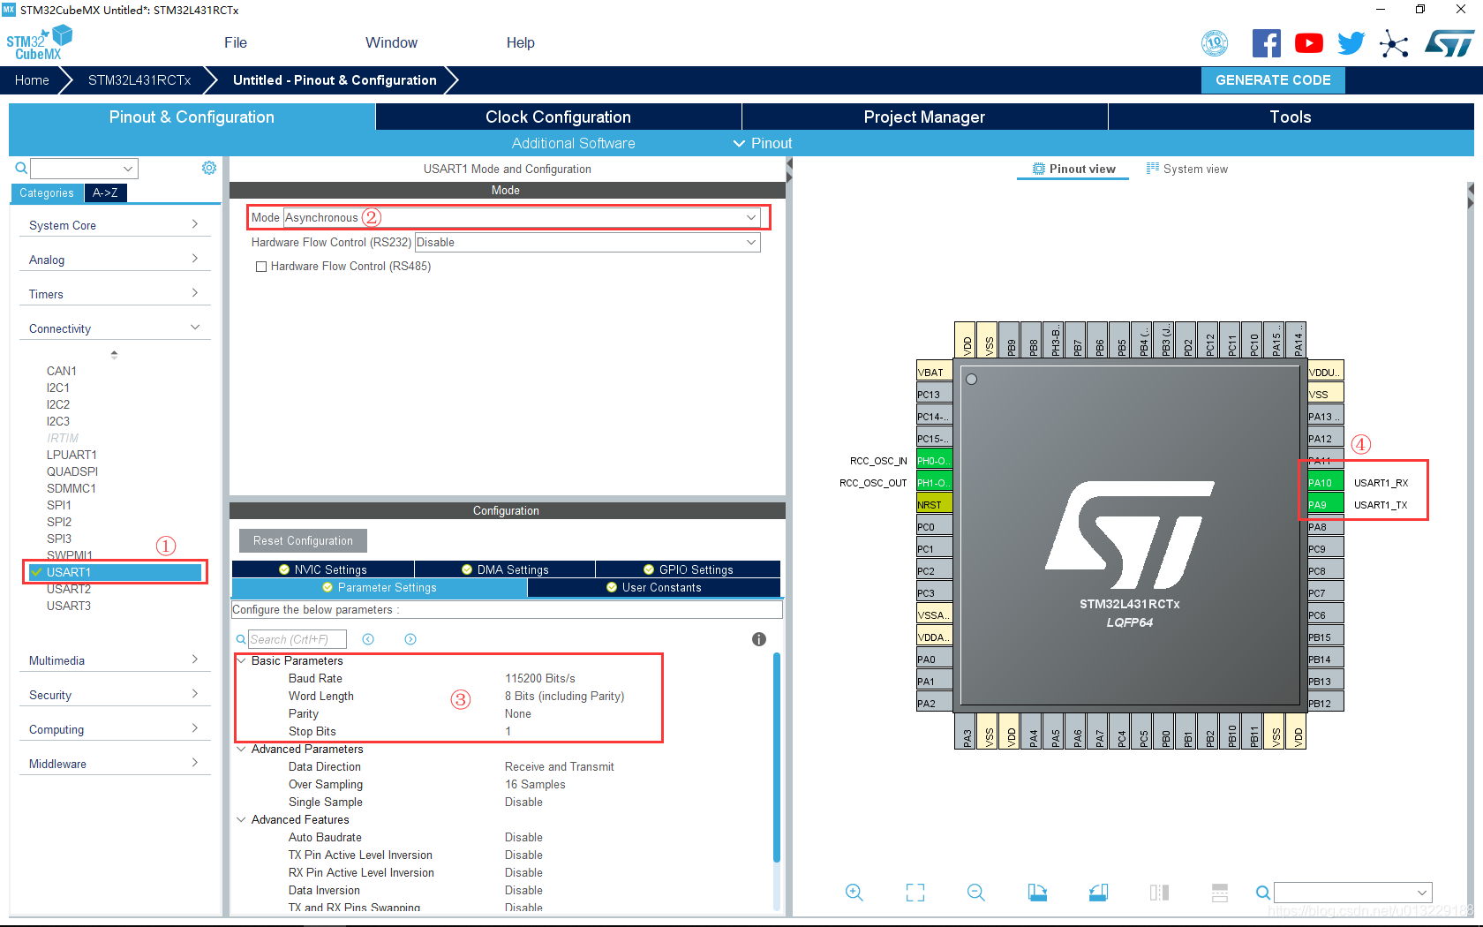Screen dimensions: 1483x927
Task: Click the zoom in icon under the chip view
Action: (854, 893)
